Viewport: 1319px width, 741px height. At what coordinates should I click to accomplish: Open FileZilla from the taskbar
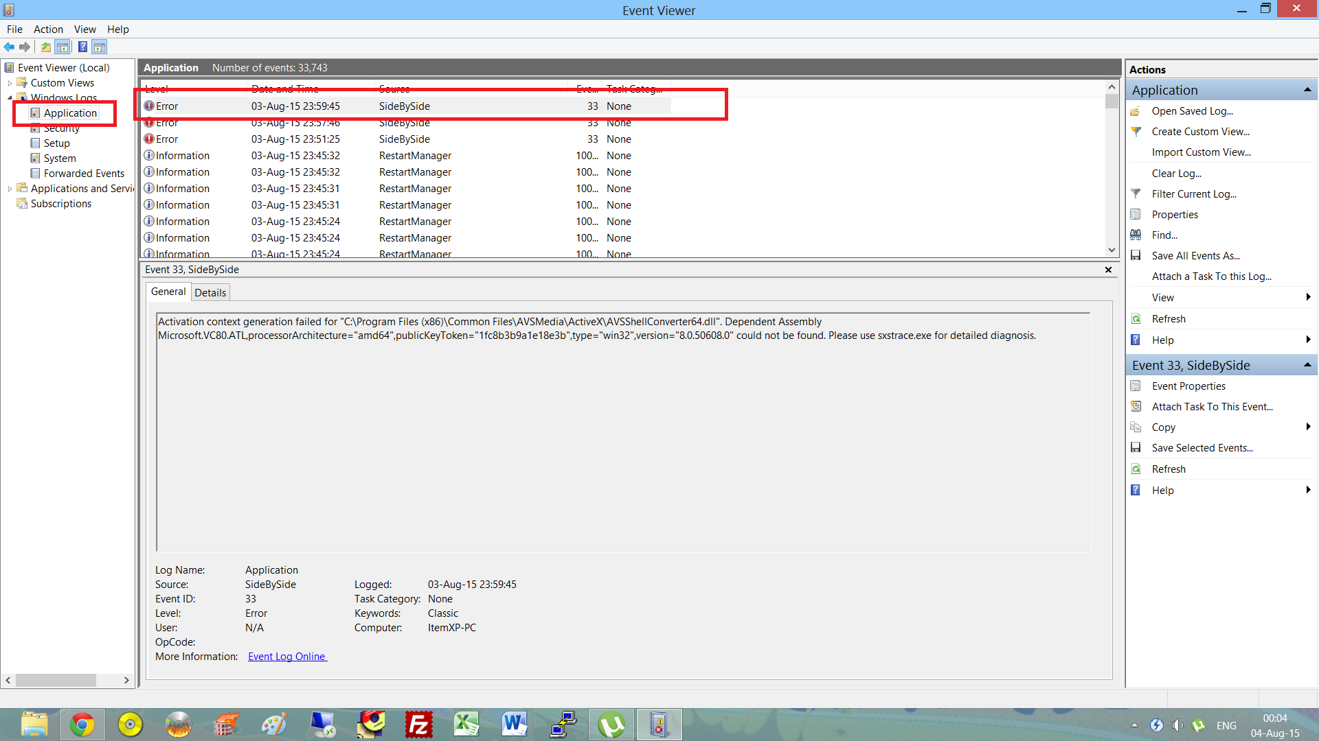418,725
